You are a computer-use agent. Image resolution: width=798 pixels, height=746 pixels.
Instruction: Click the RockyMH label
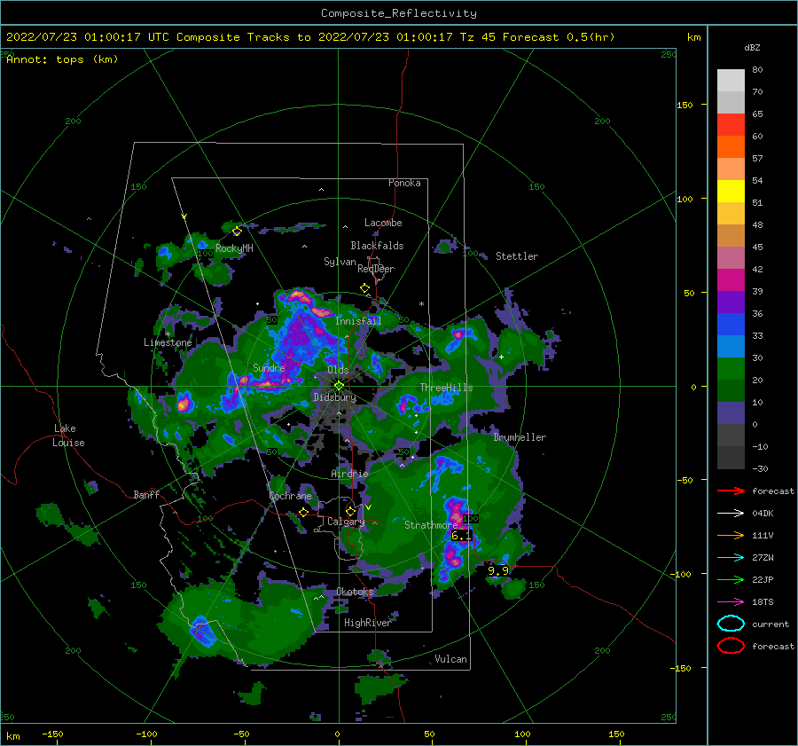click(x=233, y=248)
